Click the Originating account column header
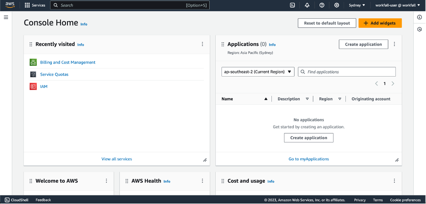This screenshot has width=426, height=204. pos(371,99)
